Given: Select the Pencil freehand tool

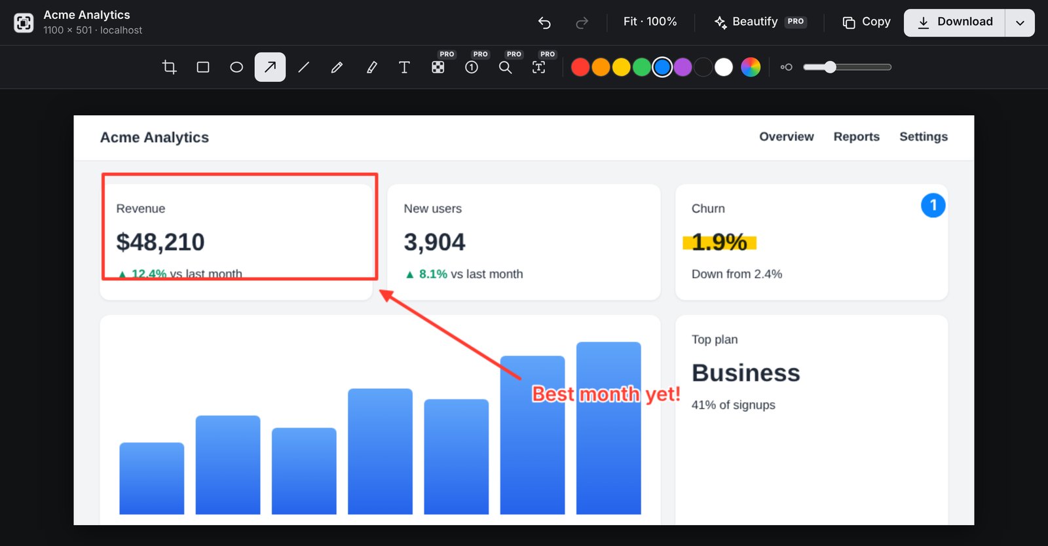Looking at the screenshot, I should (337, 67).
